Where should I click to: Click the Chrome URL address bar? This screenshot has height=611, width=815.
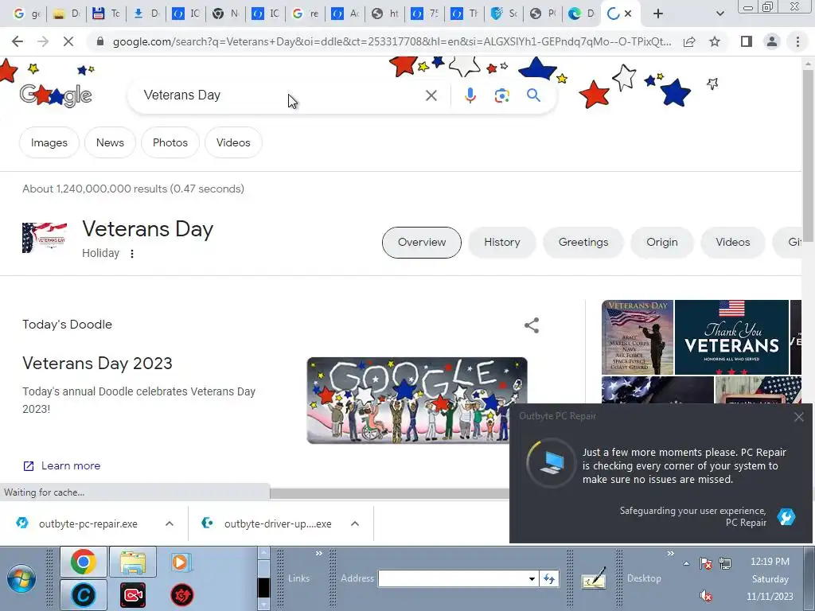(x=392, y=41)
